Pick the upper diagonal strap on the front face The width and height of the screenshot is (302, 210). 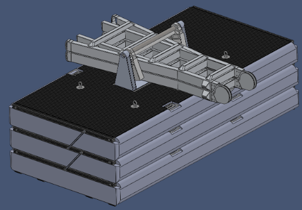pyautogui.click(x=76, y=140)
